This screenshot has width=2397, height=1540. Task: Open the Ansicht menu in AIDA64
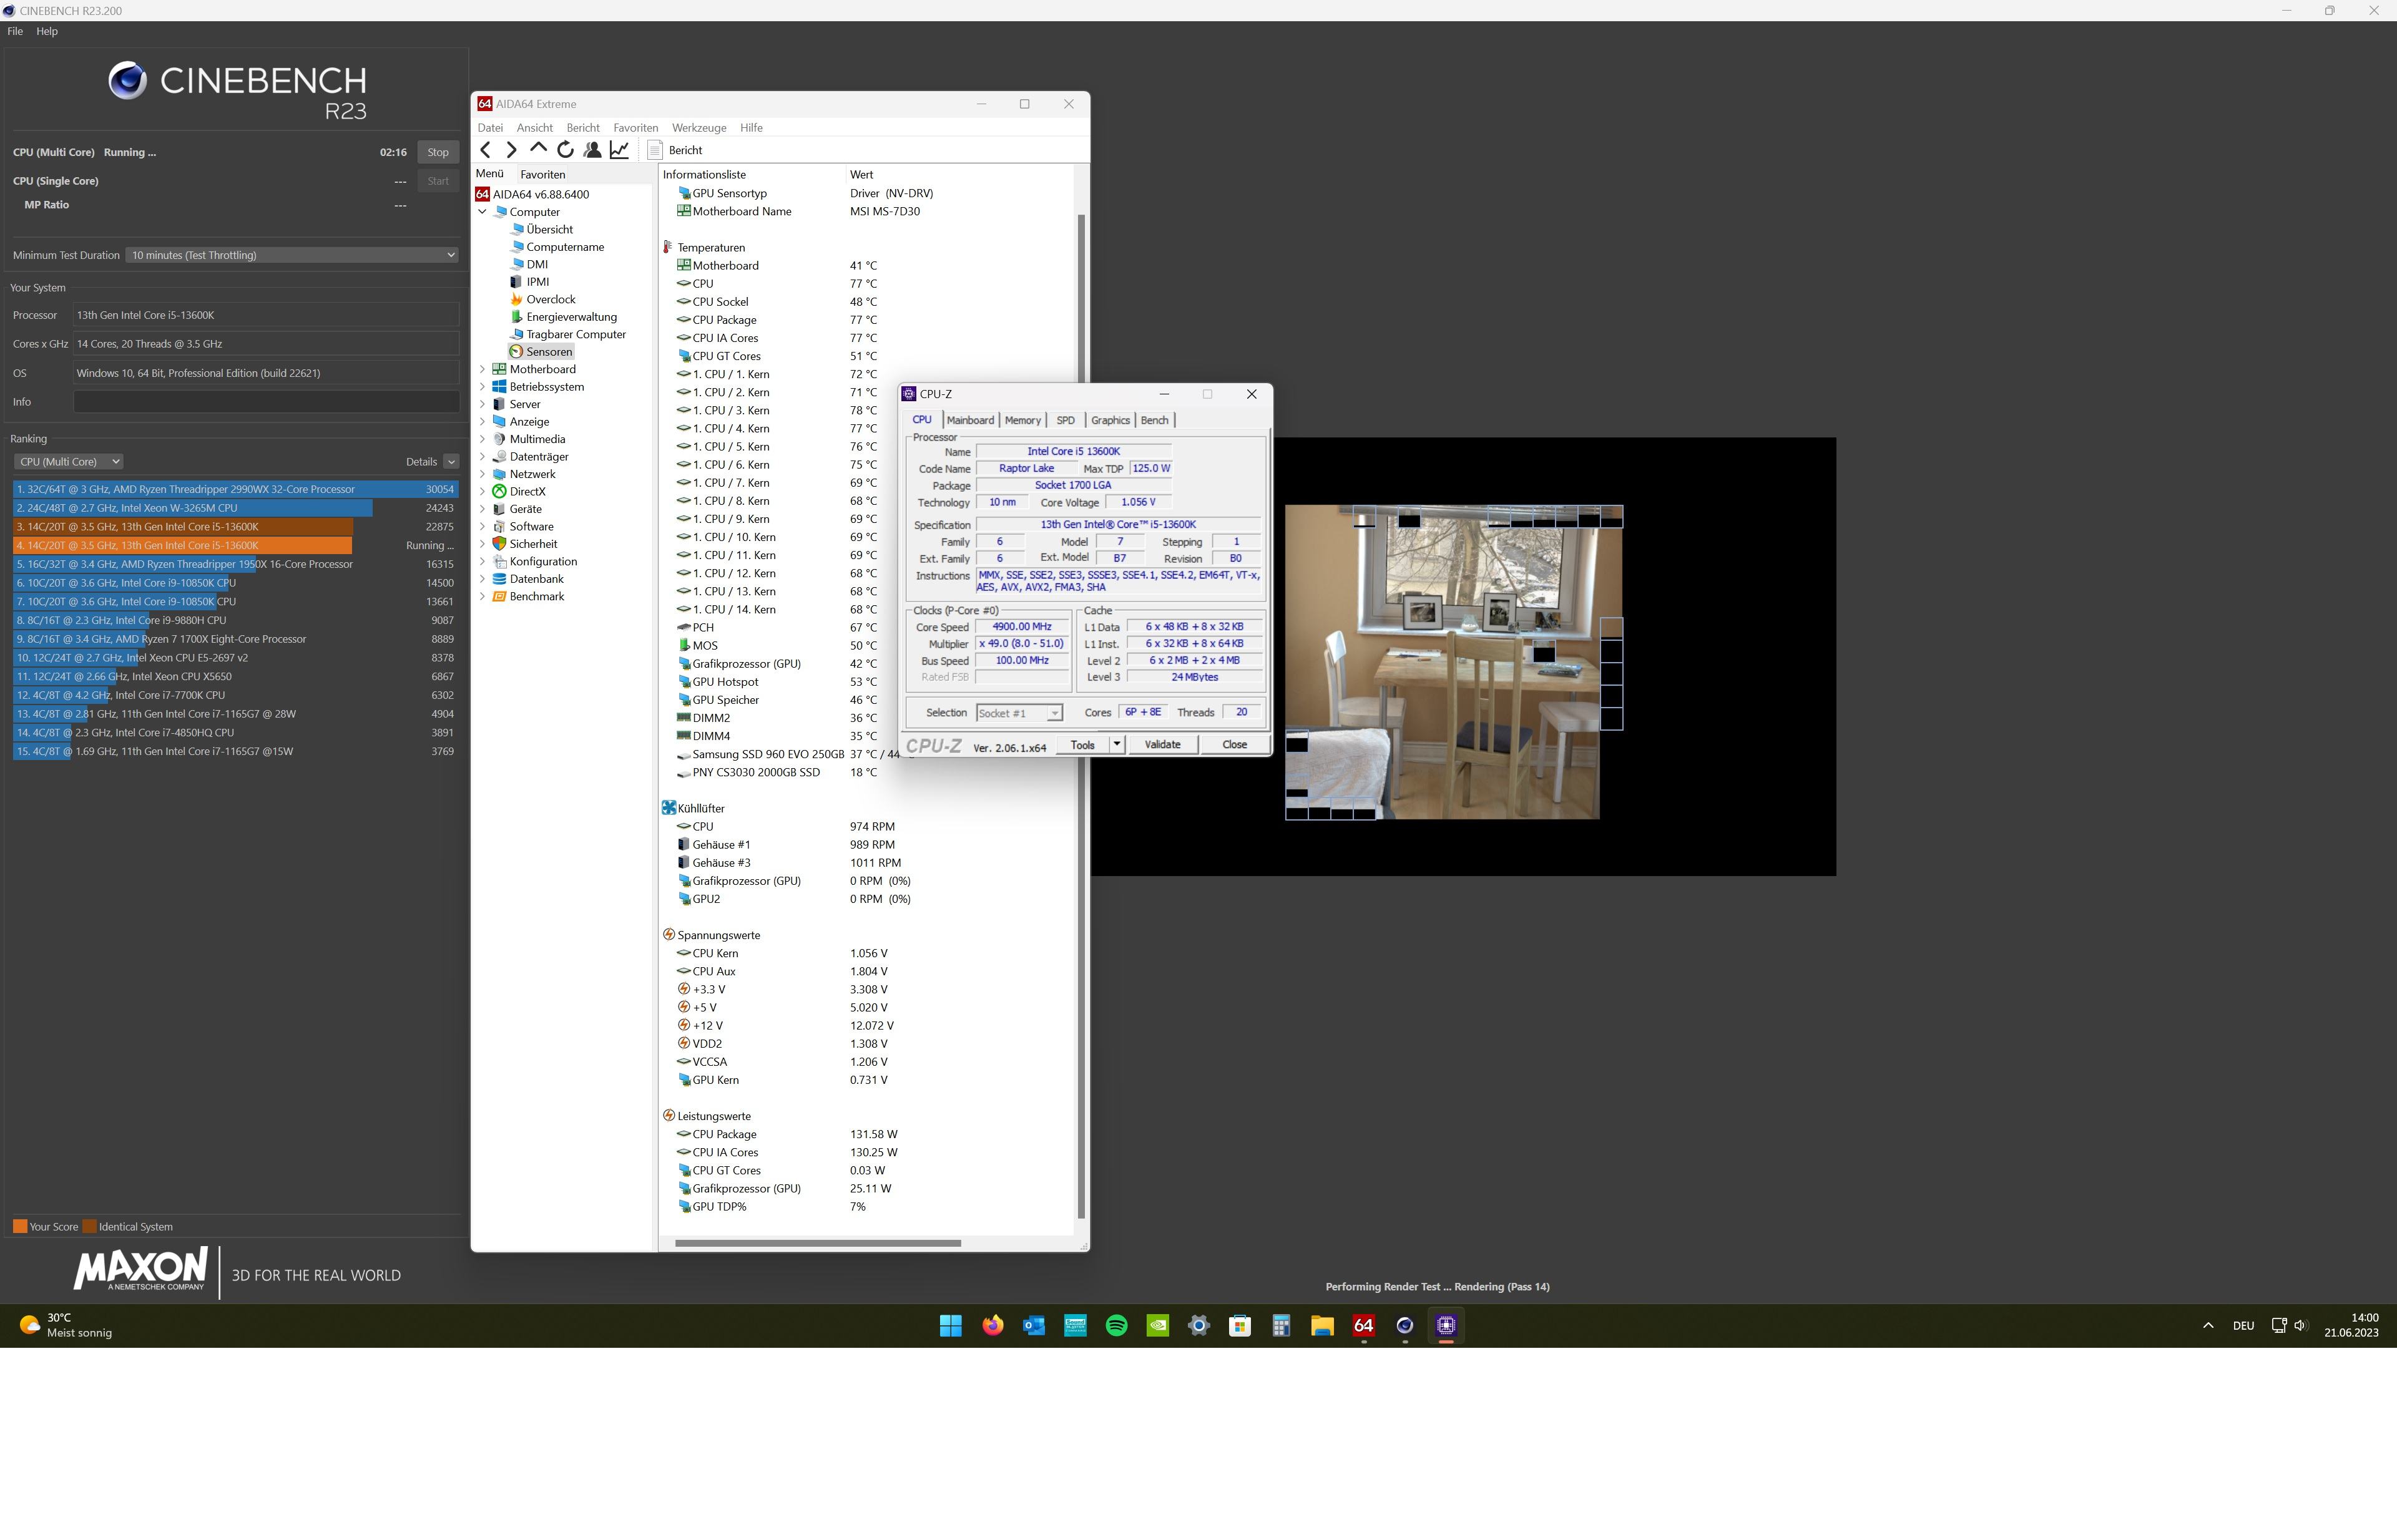pyautogui.click(x=534, y=128)
